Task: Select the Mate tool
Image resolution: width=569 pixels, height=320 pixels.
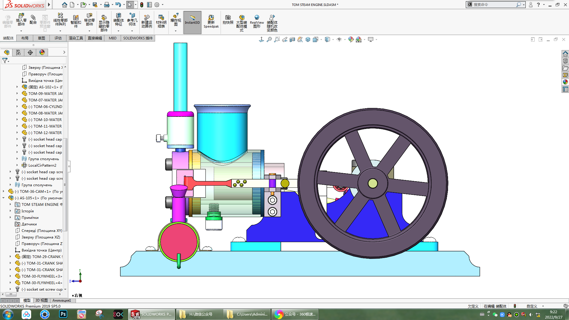Action: (33, 20)
